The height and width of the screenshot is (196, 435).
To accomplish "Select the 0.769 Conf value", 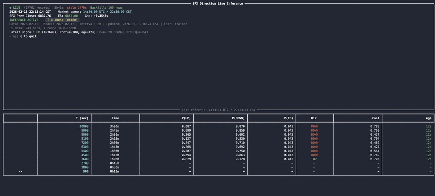I will (374, 155).
